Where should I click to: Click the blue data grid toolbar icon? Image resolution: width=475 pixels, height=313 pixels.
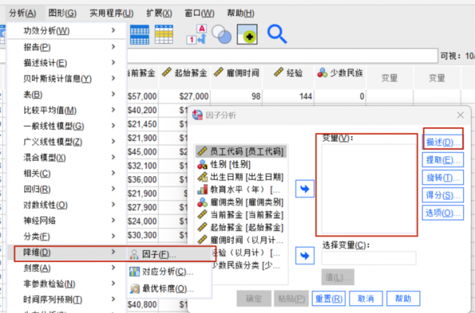point(140,34)
